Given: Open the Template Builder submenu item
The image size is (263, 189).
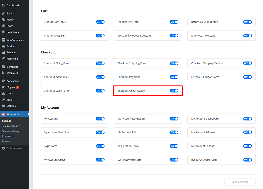Looking at the screenshot, I should click(x=11, y=126).
